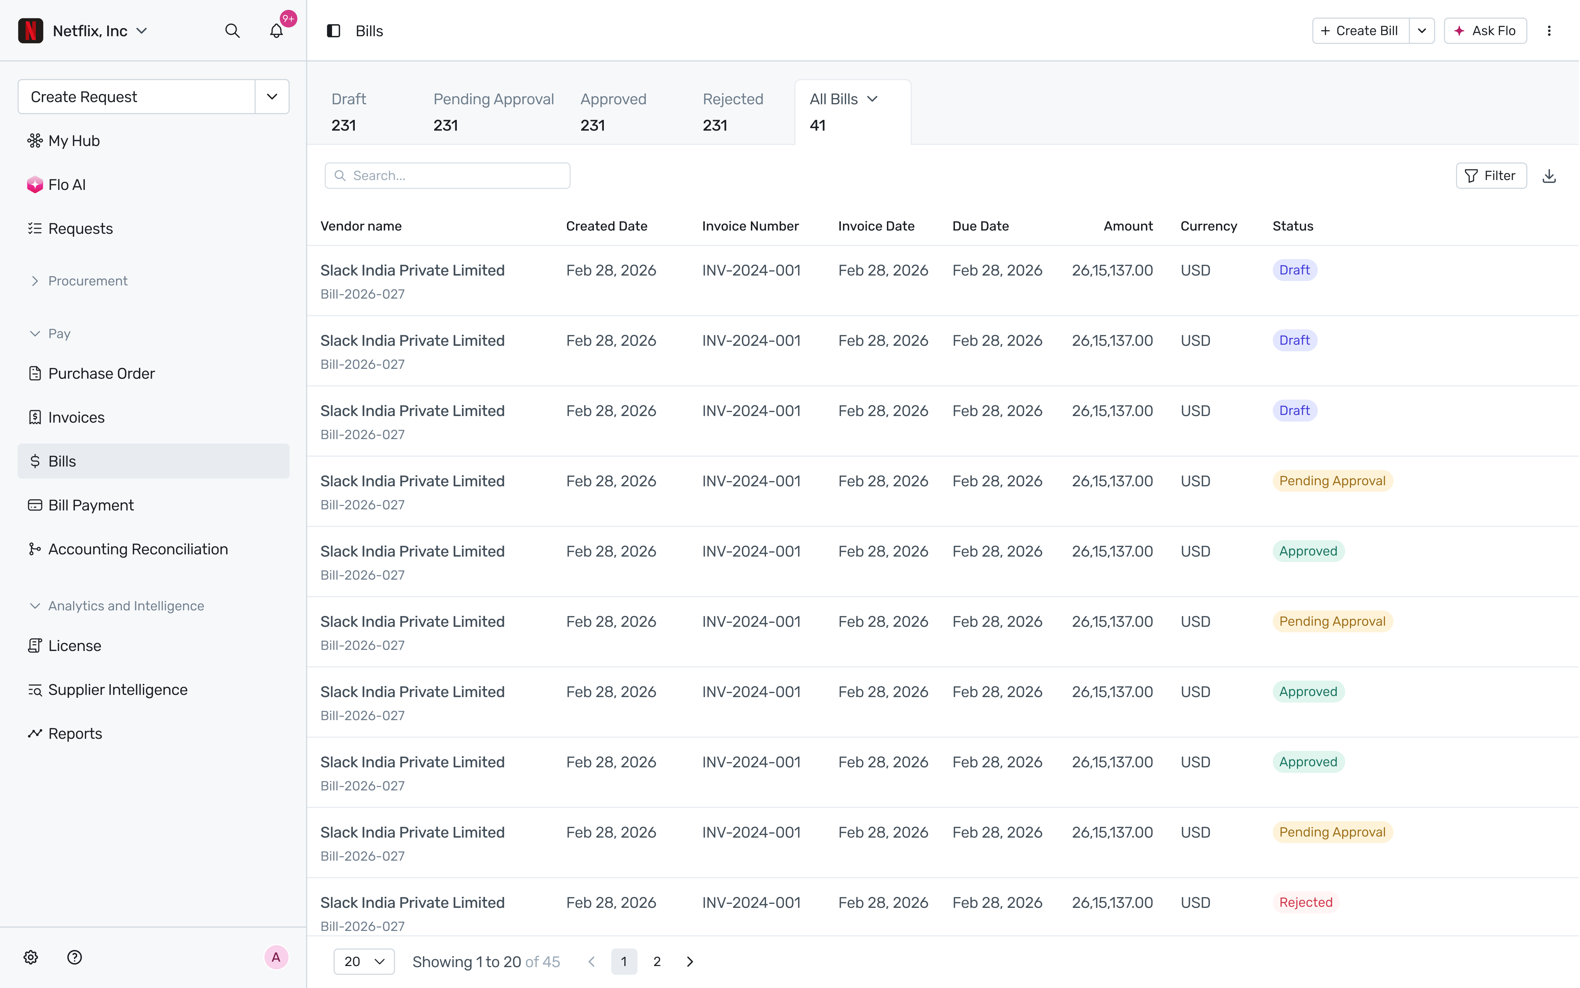
Task: Sort by Amount column header
Action: coord(1128,226)
